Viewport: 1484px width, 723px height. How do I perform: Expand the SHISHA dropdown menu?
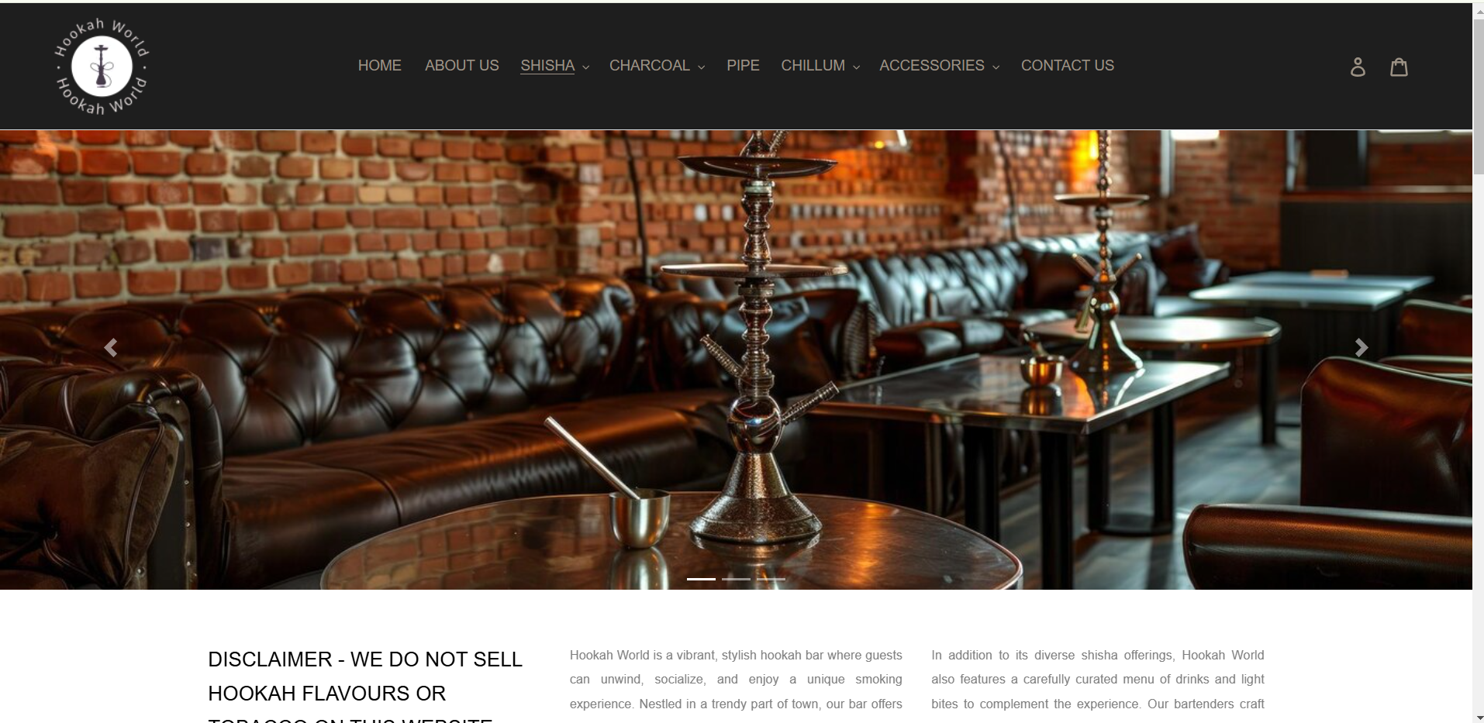[555, 66]
